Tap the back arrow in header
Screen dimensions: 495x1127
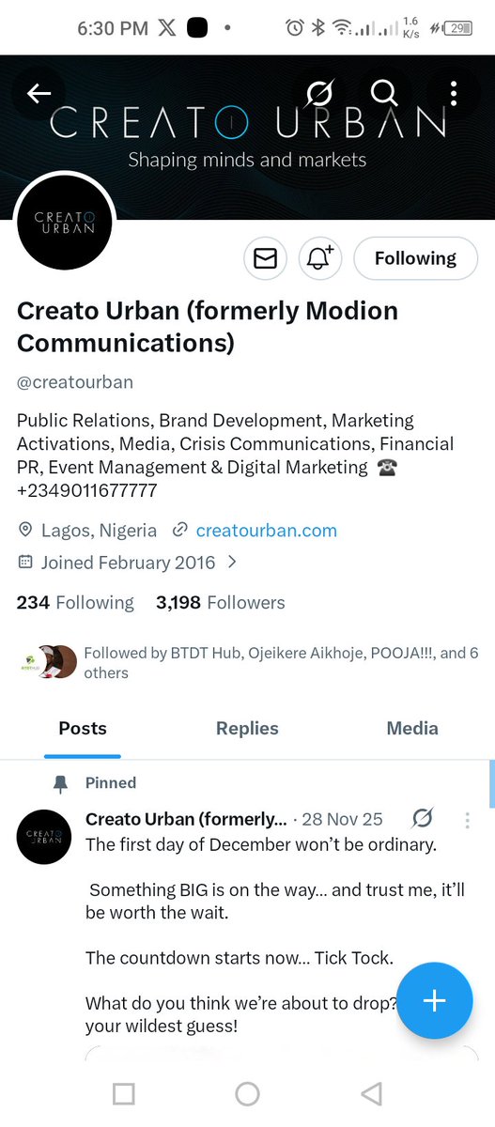click(39, 93)
